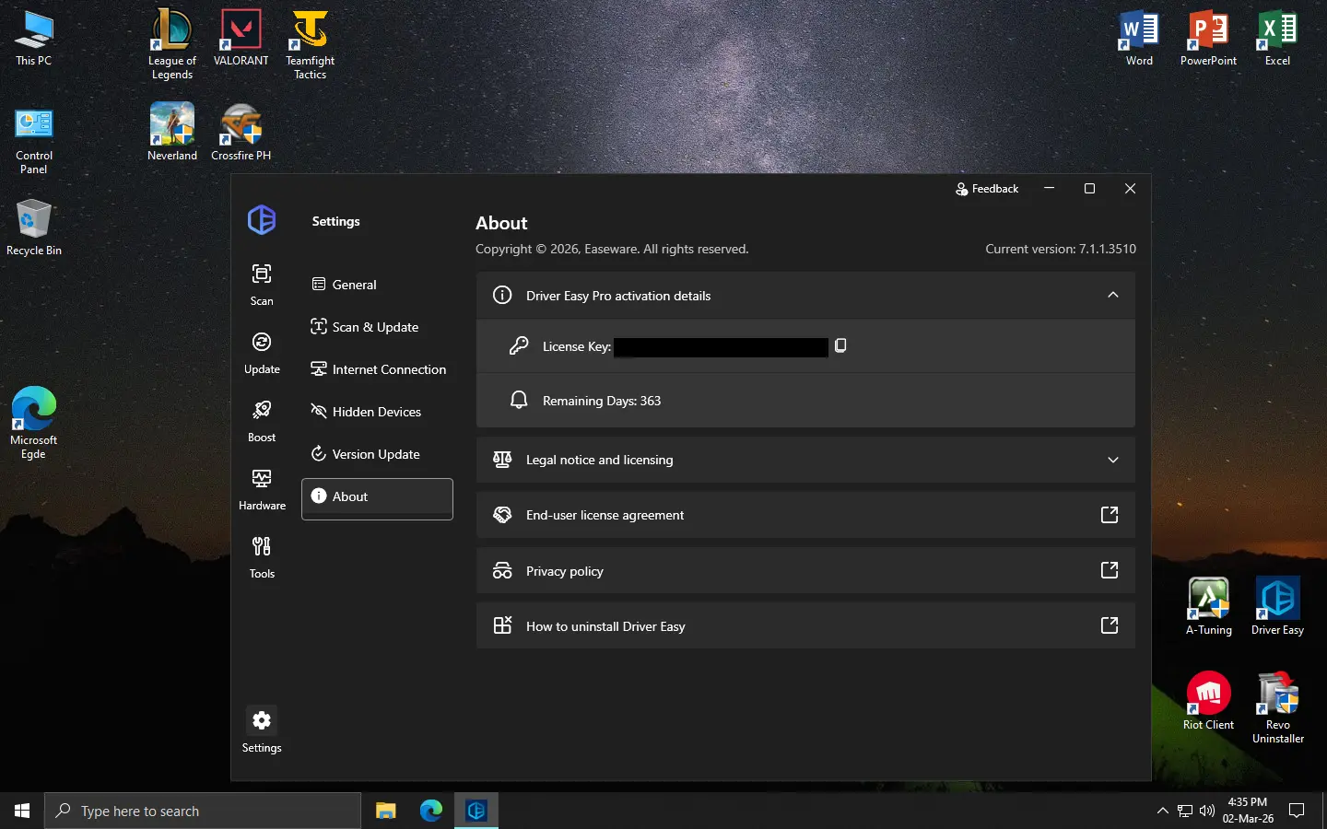Click Driver Easy Pro activation details label
1327x829 pixels.
coord(618,296)
